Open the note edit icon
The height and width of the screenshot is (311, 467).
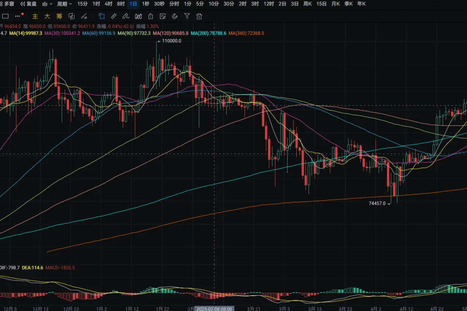coord(163,16)
